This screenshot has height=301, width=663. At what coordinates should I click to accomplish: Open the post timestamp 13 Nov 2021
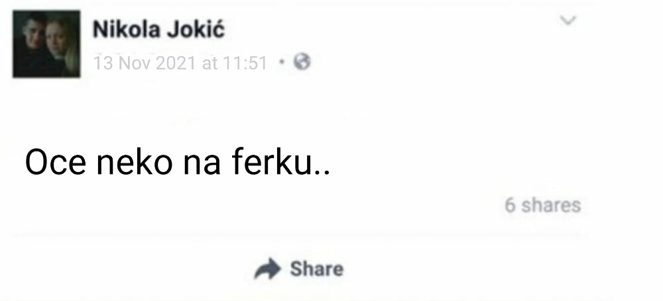180,64
